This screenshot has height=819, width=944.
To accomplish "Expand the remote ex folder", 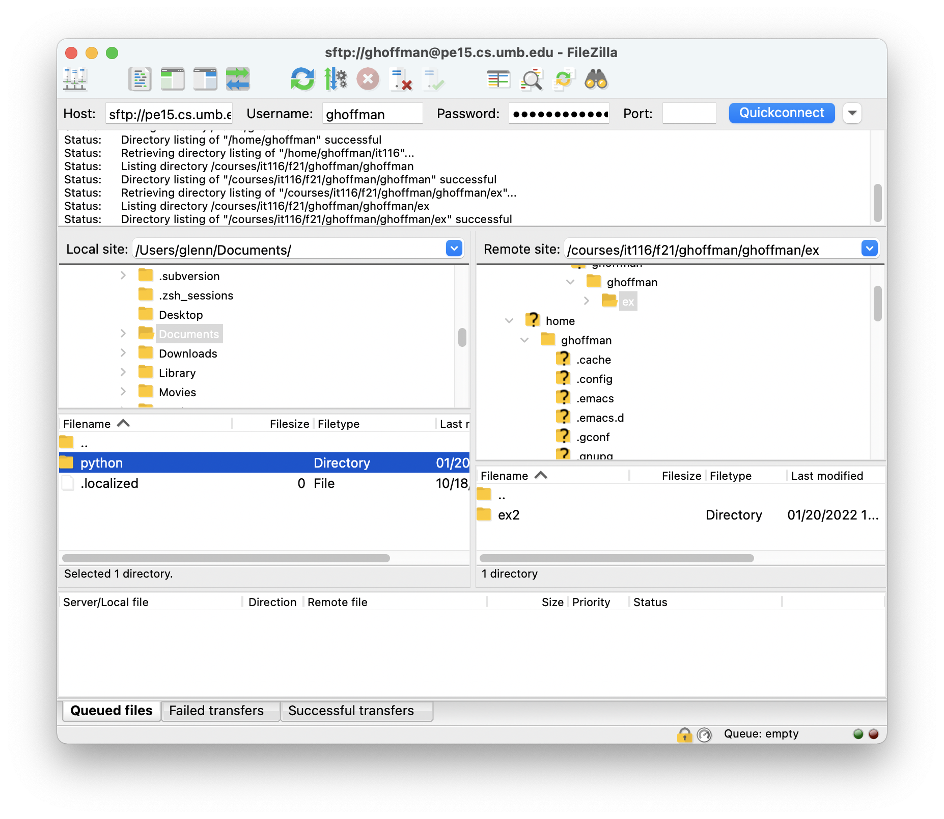I will (x=586, y=301).
